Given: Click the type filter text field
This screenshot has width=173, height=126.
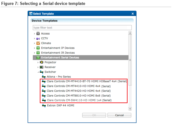Looking at the screenshot, I should [x=82, y=28].
